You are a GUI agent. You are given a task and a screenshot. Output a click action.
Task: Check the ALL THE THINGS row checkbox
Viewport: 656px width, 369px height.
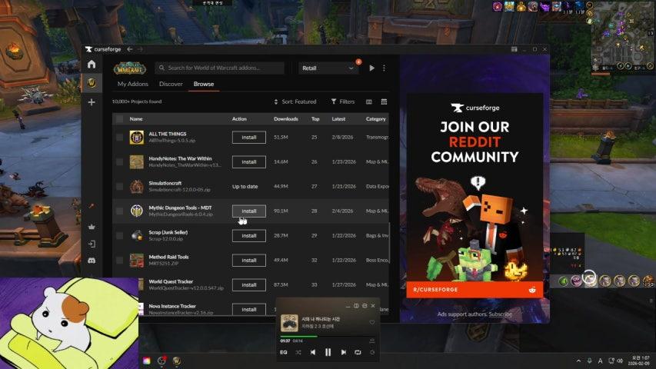coord(120,138)
